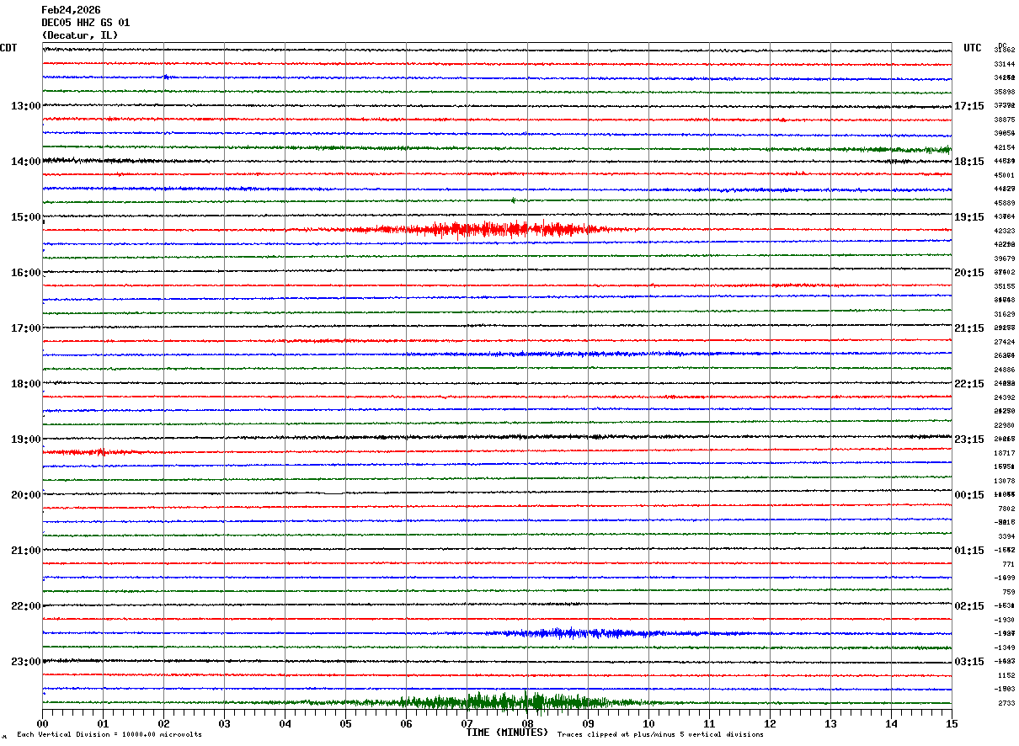Click the 22:15 UTC time label
The width and height of the screenshot is (1019, 746).
(969, 384)
